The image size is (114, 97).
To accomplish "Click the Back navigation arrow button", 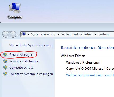I will tap(6, 34).
